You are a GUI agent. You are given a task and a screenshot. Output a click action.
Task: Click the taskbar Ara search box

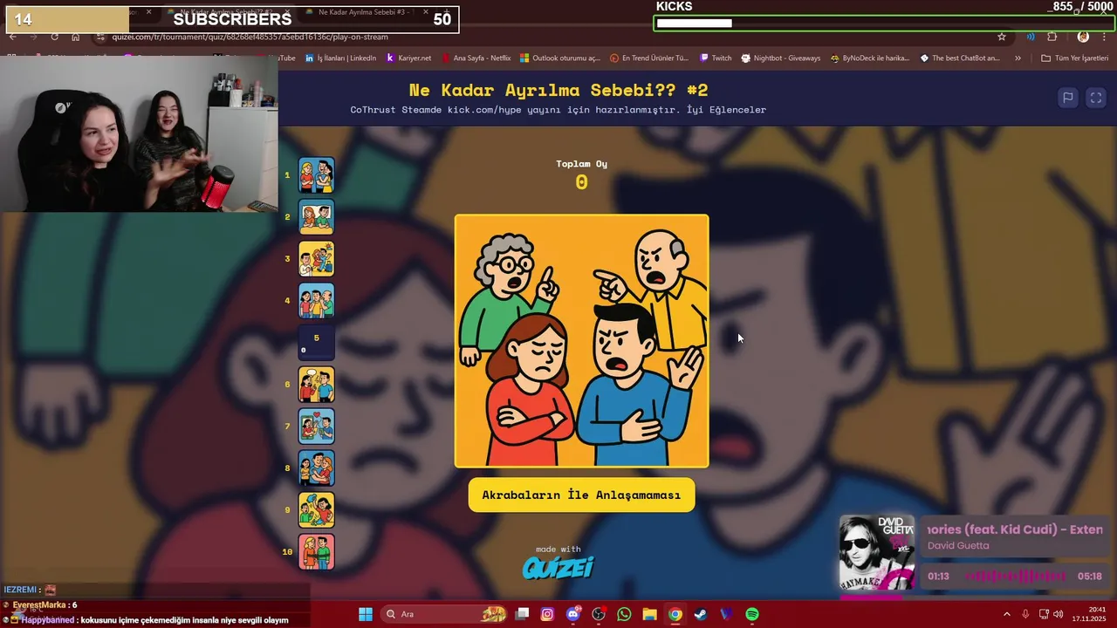tap(446, 614)
